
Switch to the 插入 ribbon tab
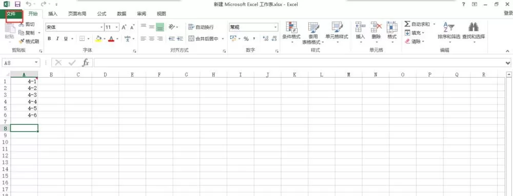point(53,14)
